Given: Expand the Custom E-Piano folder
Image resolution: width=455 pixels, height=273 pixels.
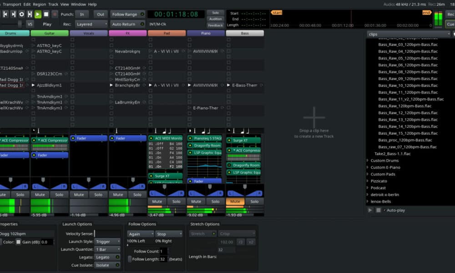Looking at the screenshot, I should [368, 167].
